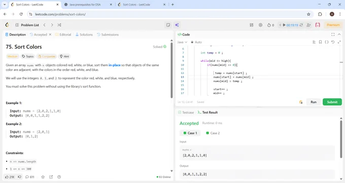This screenshot has height=183, width=345.
Task: Click the notes sticky icon beside Run
Action: [x=301, y=102]
